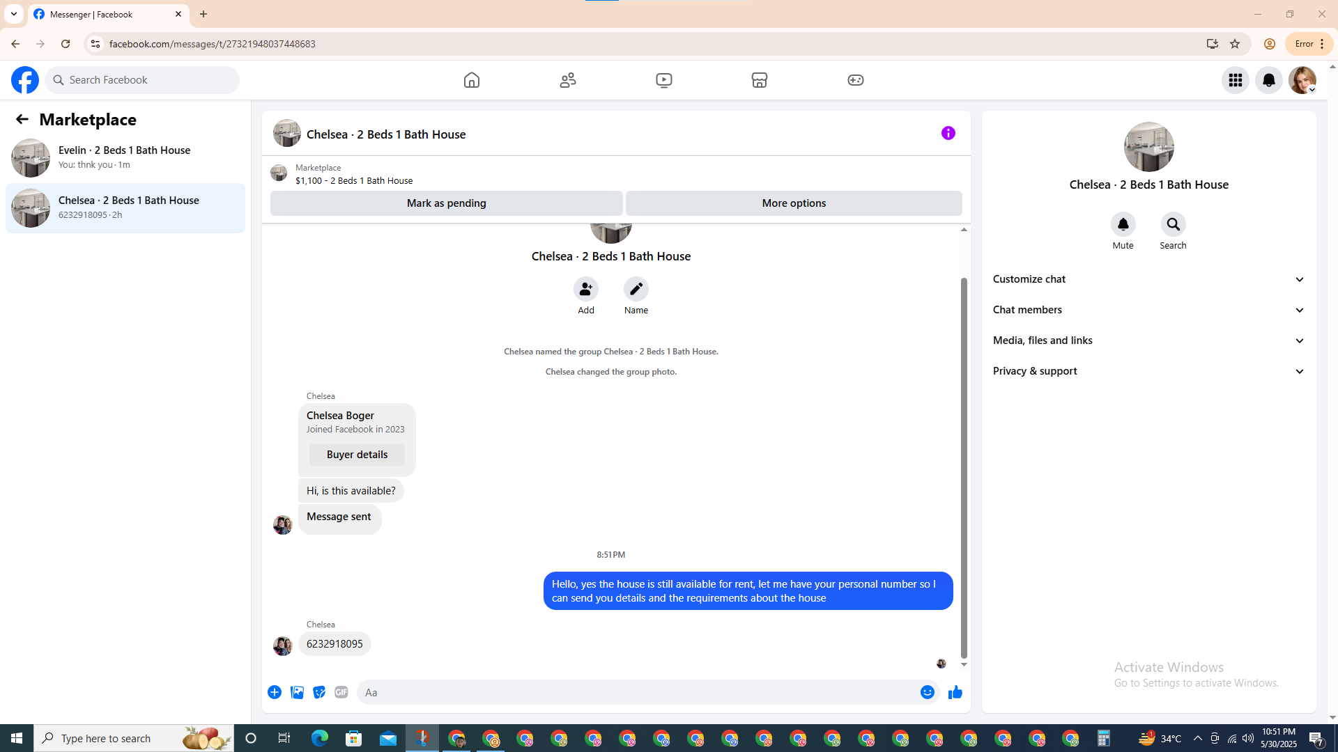
Task: Choose a sticker in composer
Action: click(x=319, y=692)
